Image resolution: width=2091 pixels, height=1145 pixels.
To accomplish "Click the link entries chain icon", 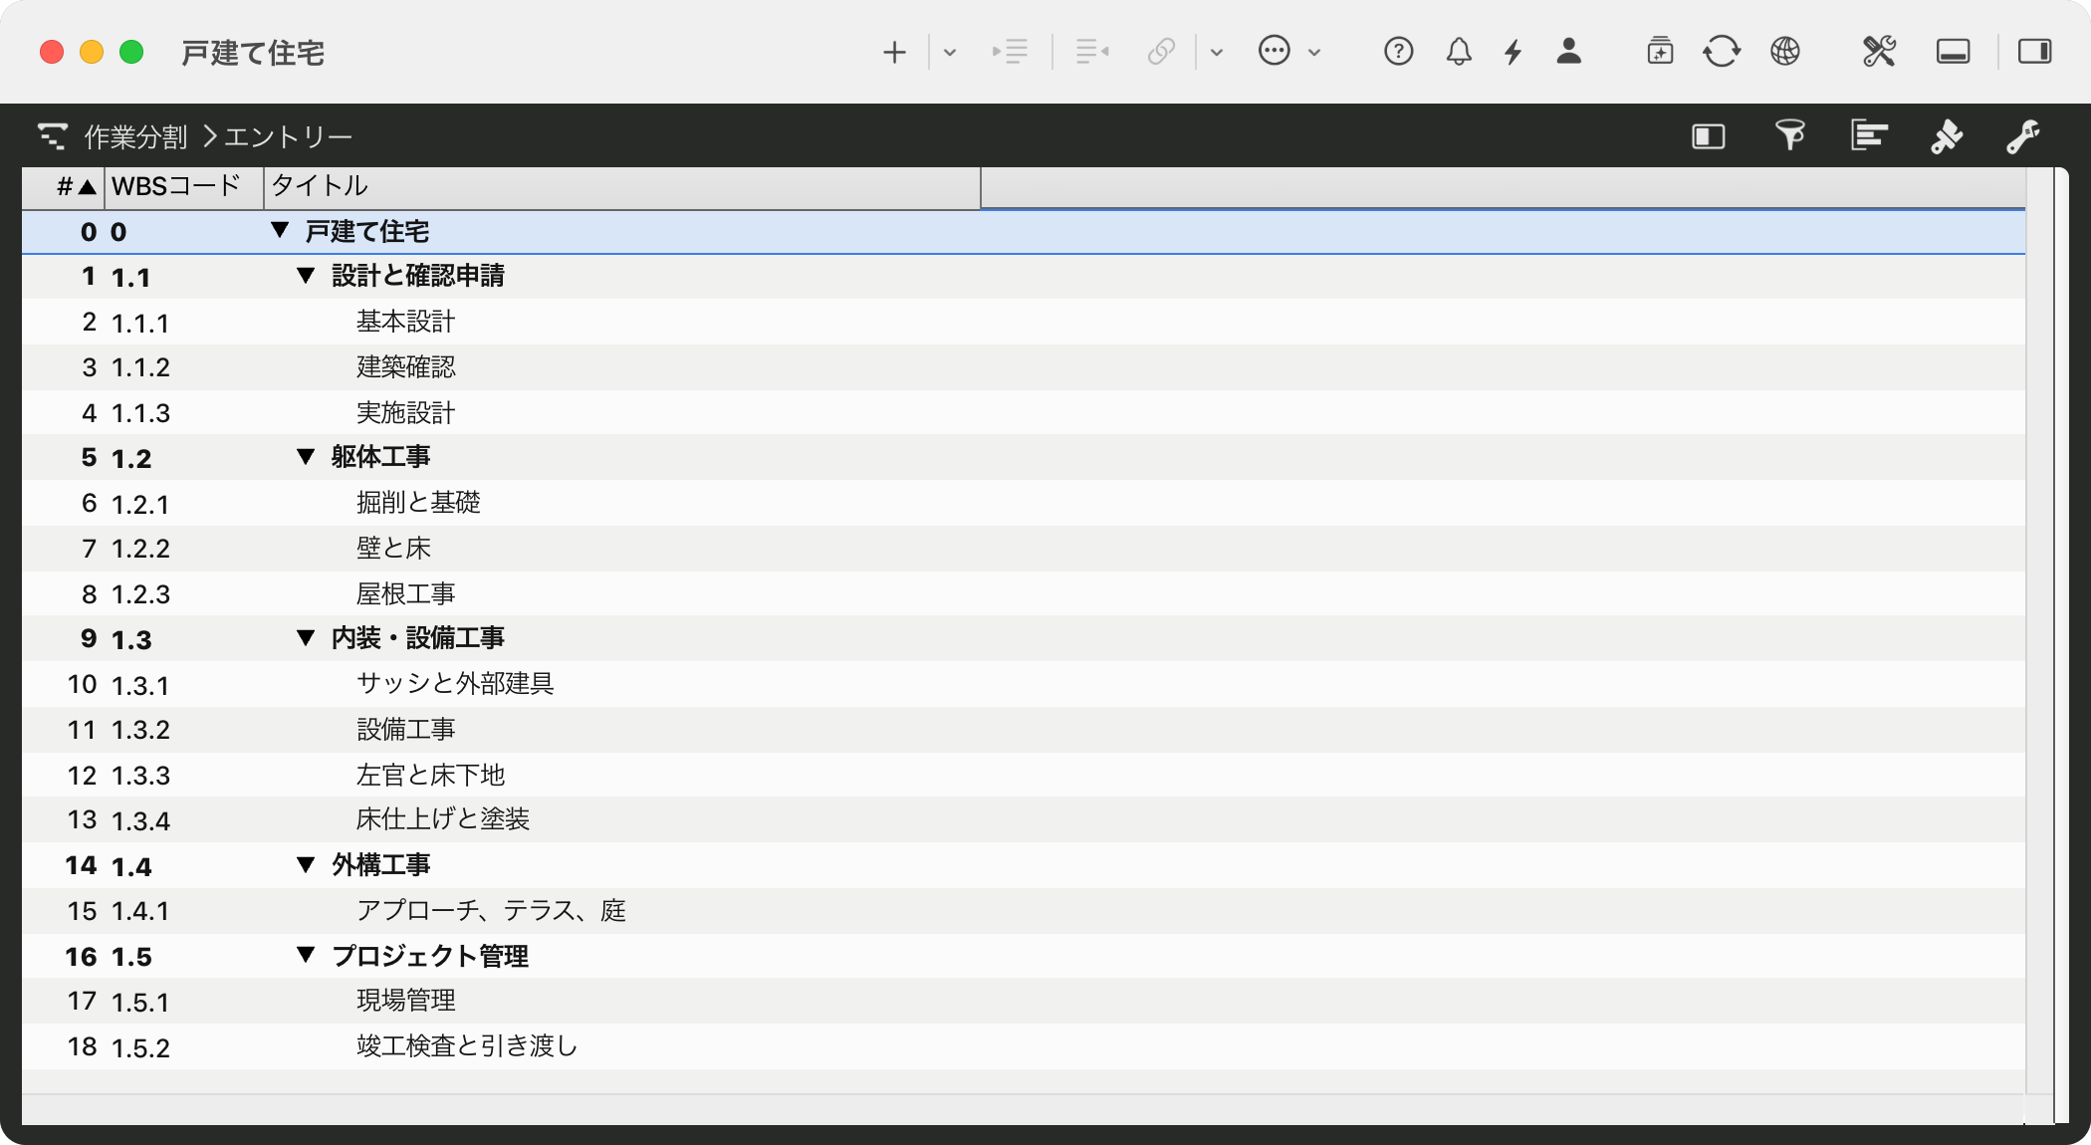I will click(1161, 52).
